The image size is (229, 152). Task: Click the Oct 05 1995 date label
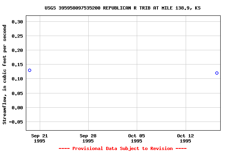(136, 138)
